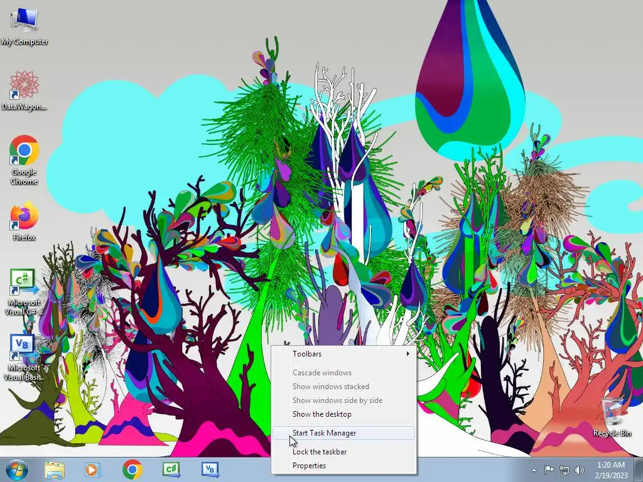
Task: Open the clock showing 1:20 AM
Action: point(611,469)
